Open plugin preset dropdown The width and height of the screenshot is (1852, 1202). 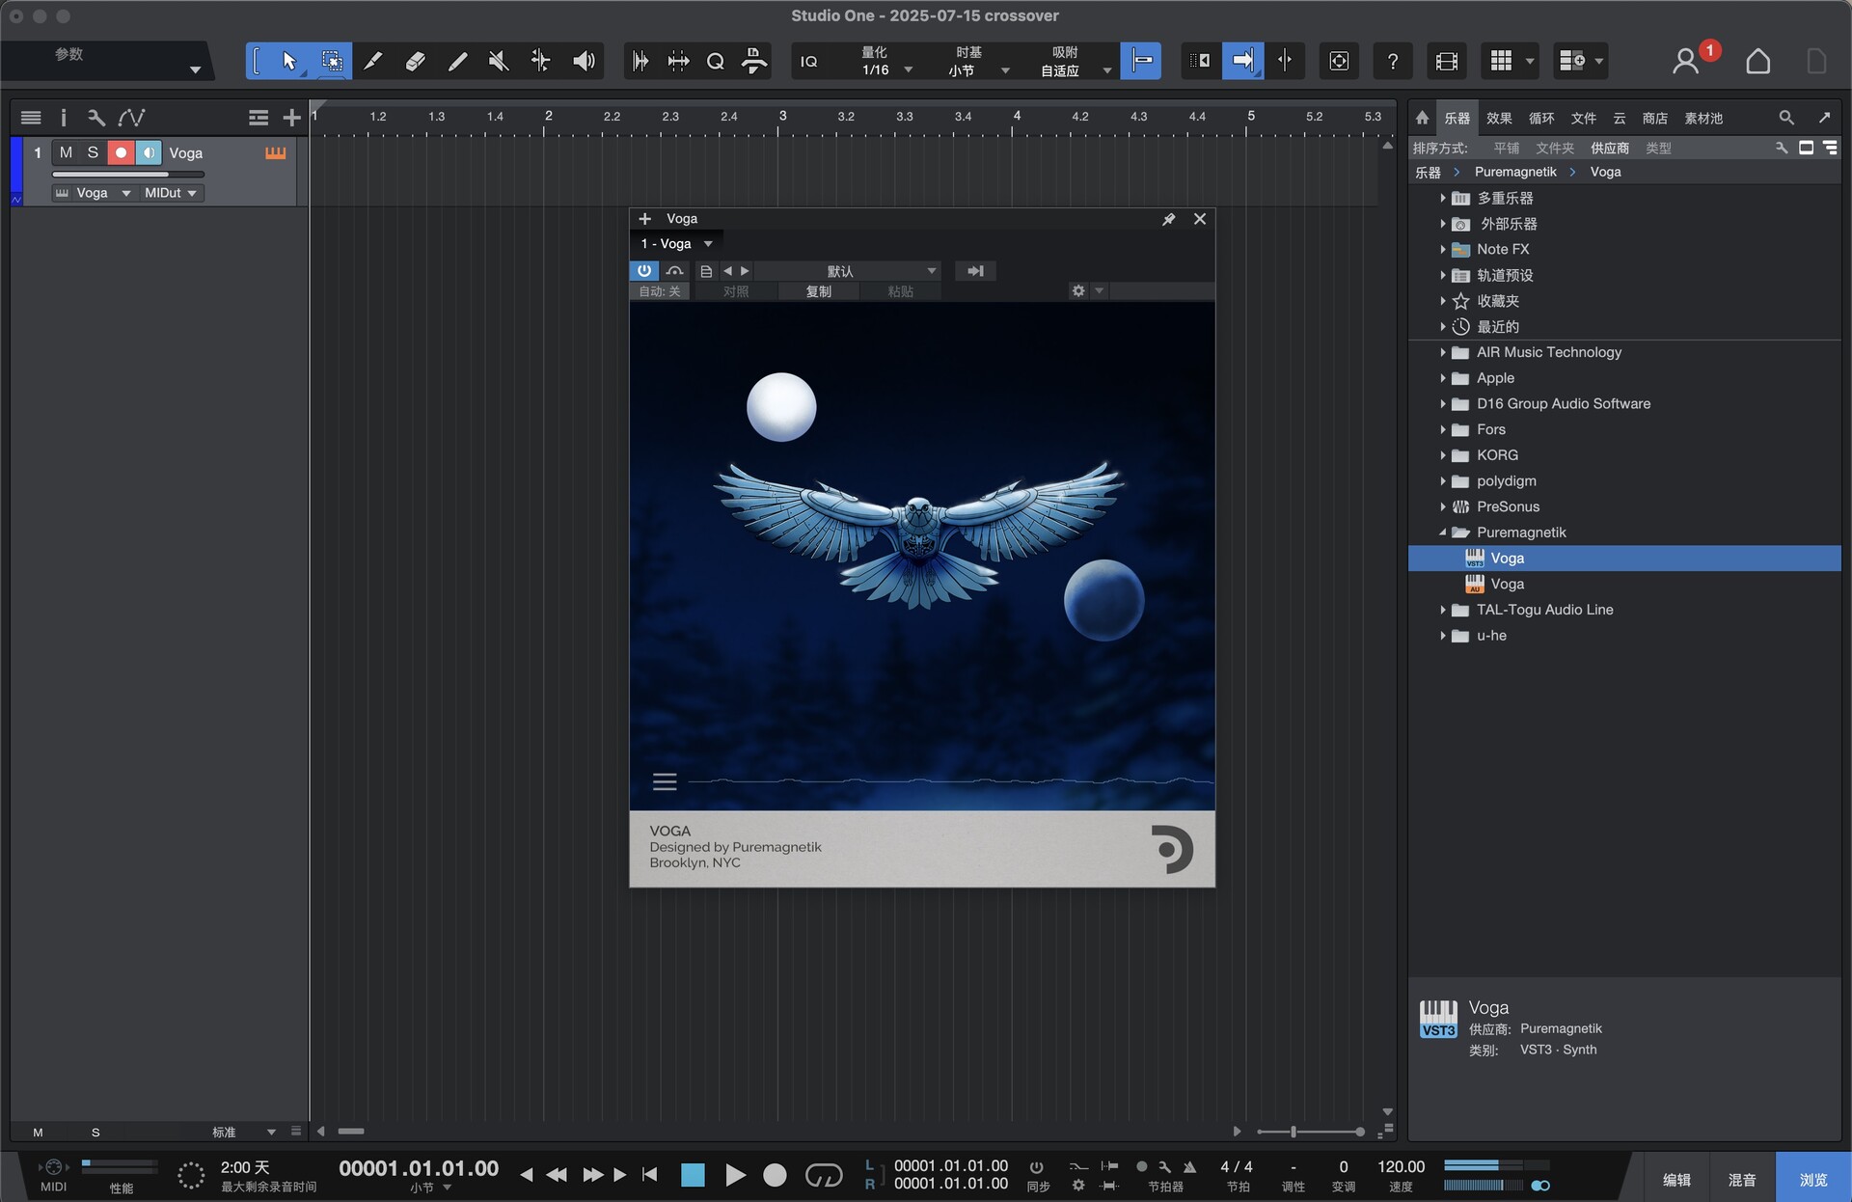pos(847,271)
